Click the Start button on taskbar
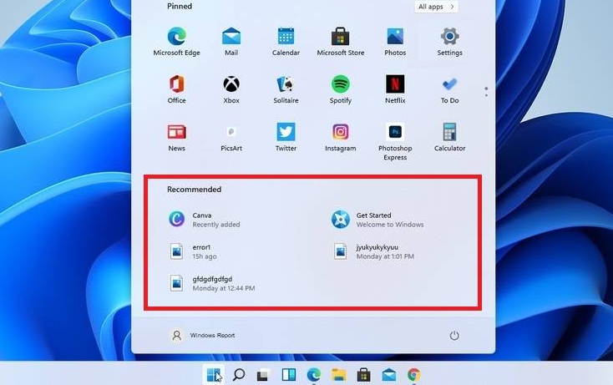The height and width of the screenshot is (385, 613). pos(214,375)
